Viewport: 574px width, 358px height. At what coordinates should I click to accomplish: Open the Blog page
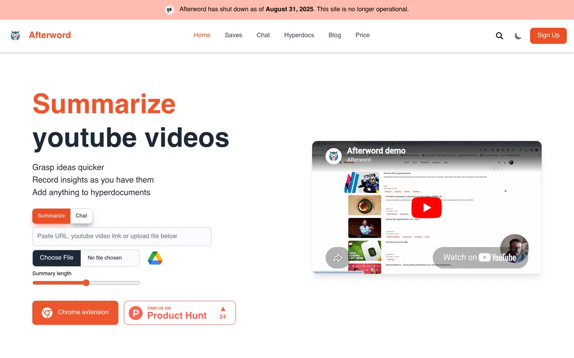tap(335, 35)
